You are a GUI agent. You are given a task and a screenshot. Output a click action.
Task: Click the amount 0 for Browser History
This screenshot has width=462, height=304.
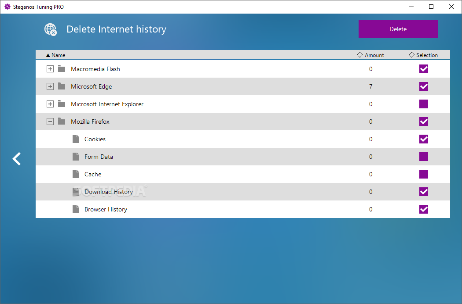click(x=370, y=209)
